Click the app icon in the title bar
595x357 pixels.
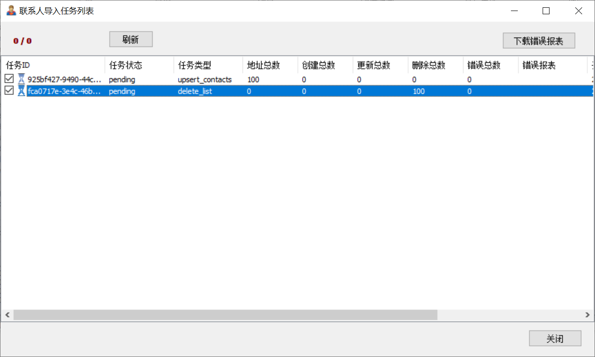coord(11,11)
